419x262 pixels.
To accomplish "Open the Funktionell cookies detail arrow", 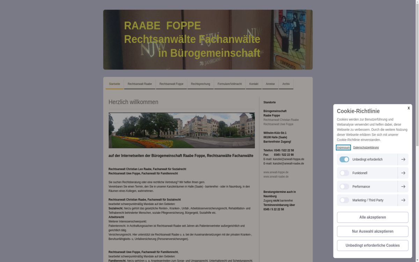I will 403,173.
